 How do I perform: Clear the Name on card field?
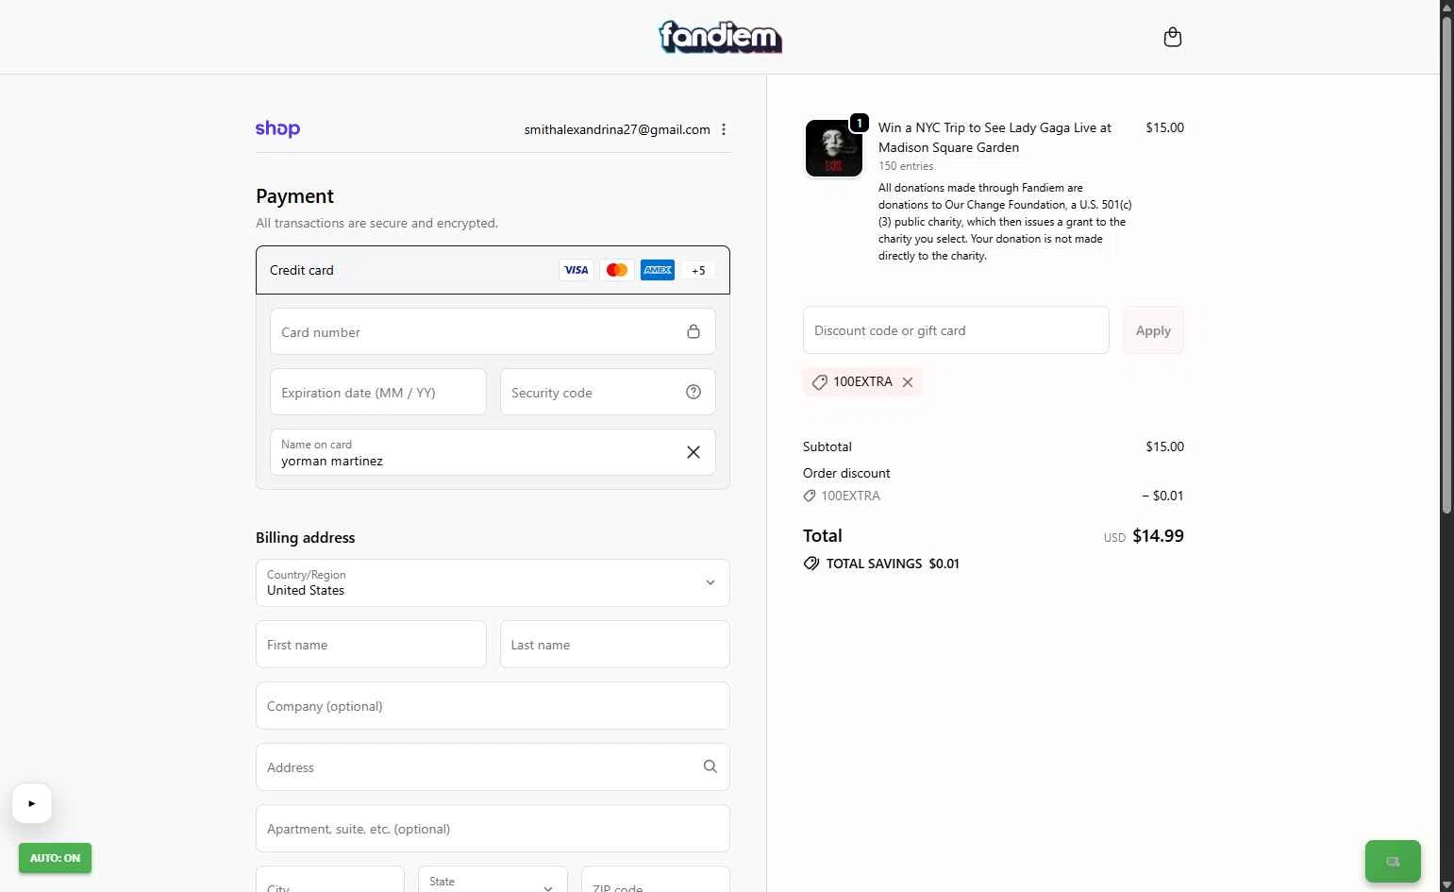pos(694,452)
